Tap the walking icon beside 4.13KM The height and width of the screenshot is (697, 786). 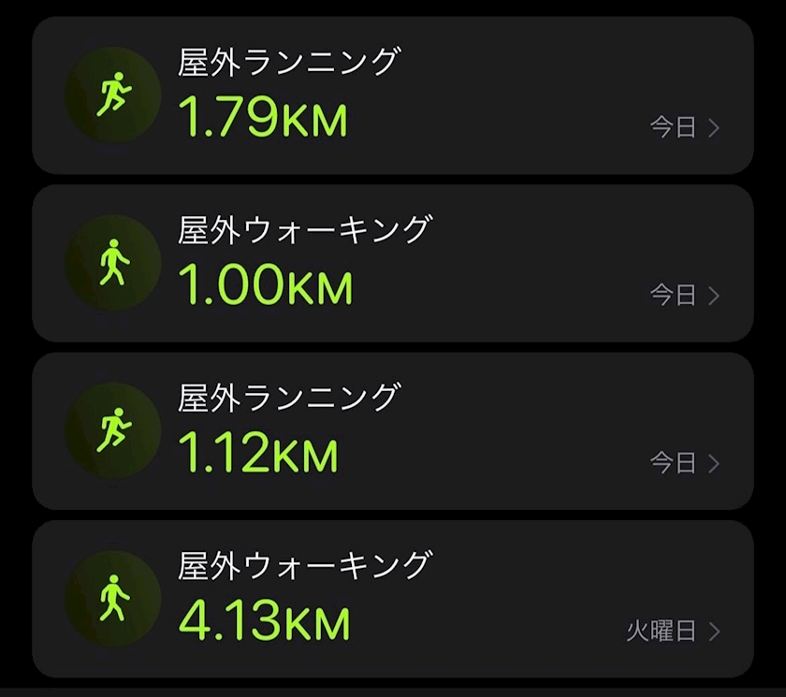click(x=113, y=599)
